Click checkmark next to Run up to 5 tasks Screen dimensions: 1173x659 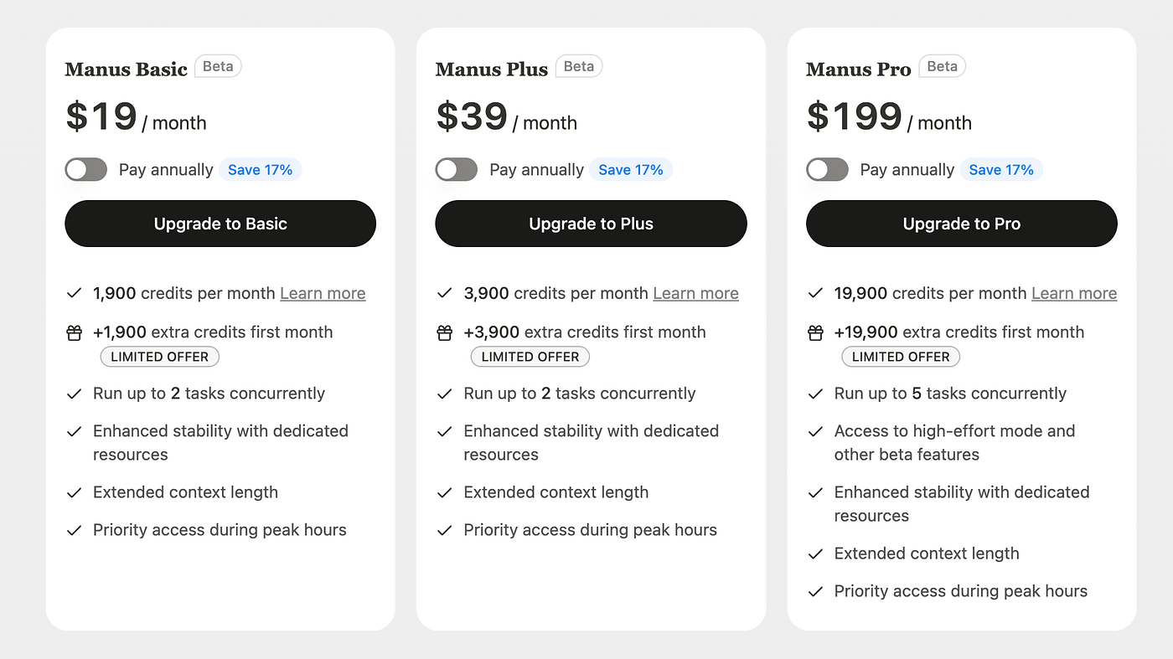pyautogui.click(x=815, y=394)
